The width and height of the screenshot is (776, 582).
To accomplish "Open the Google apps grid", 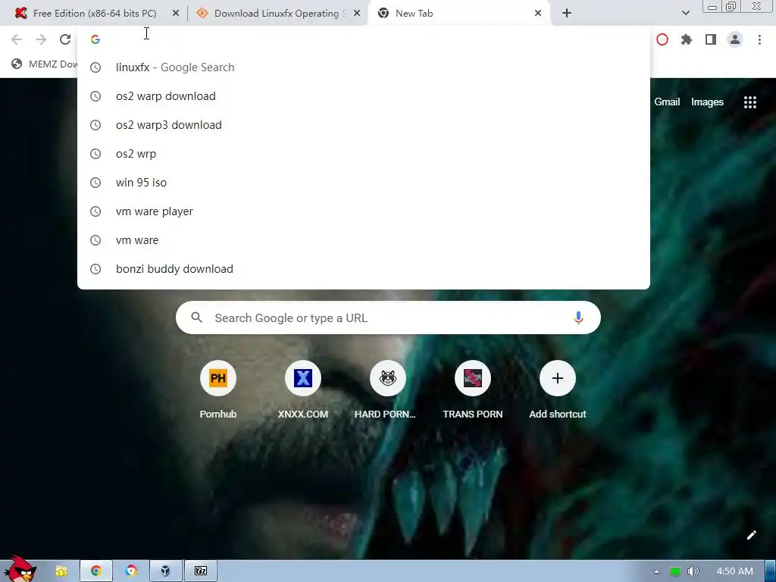I will (x=749, y=102).
